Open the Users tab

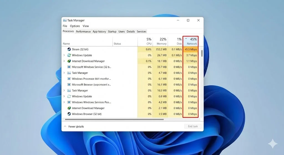(121, 32)
